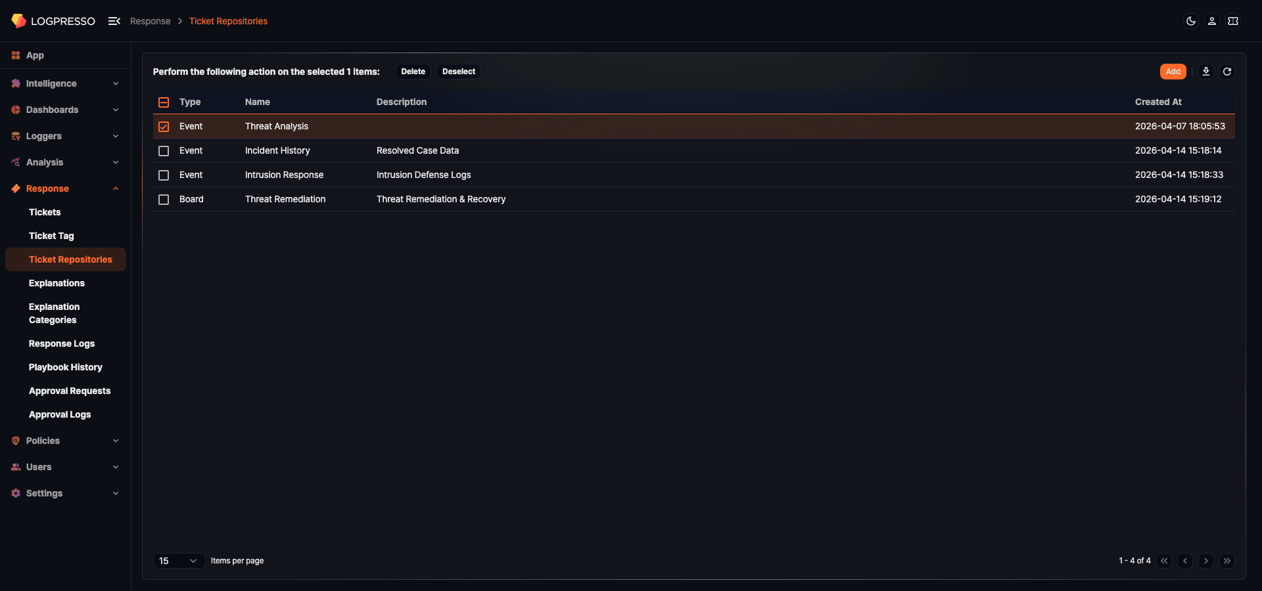
Task: Click the Logpresso logo icon
Action: [18, 20]
